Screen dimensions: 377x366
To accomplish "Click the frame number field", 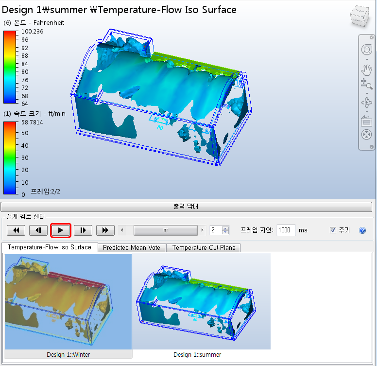I will point(216,230).
